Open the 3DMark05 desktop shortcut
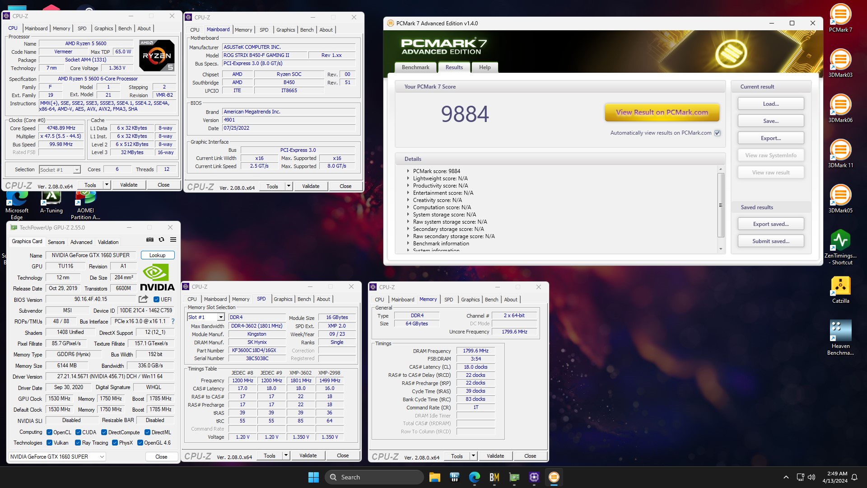 (x=840, y=199)
